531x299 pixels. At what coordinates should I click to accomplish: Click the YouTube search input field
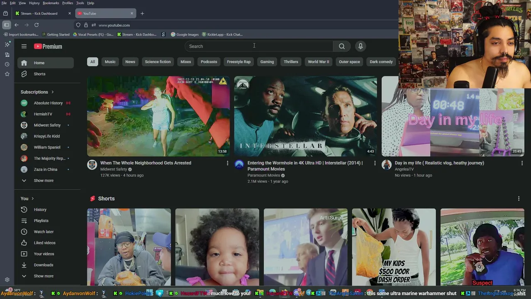259,46
